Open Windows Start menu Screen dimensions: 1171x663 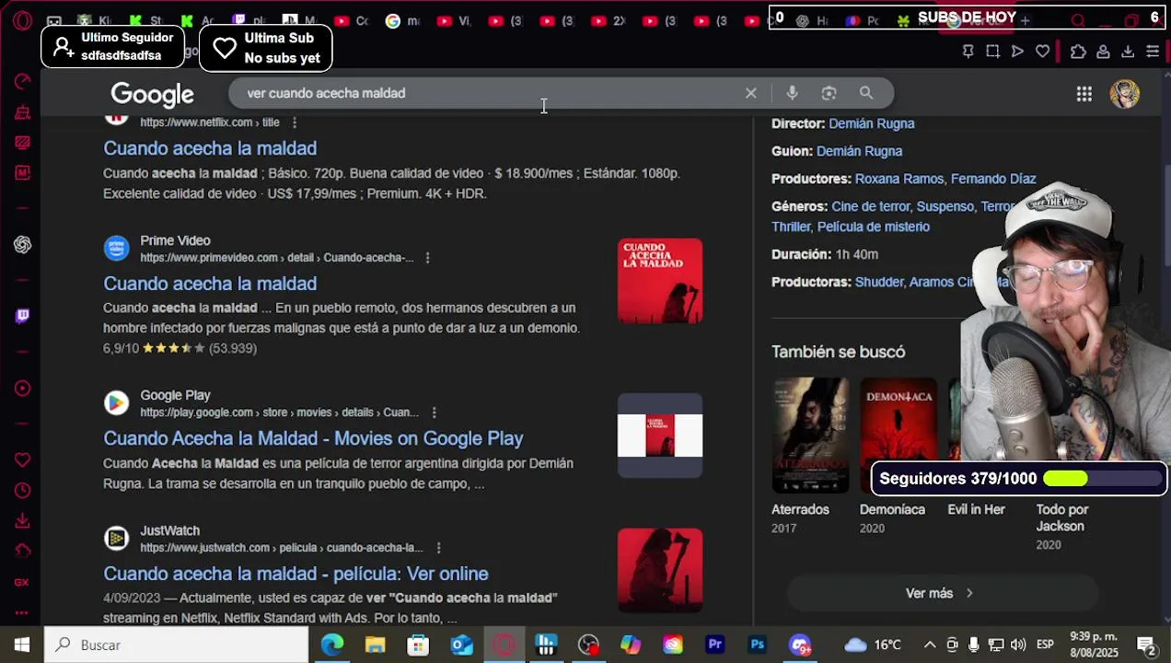(21, 645)
